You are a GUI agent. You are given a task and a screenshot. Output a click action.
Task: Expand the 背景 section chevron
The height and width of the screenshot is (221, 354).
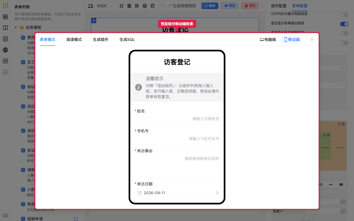coord(281,211)
